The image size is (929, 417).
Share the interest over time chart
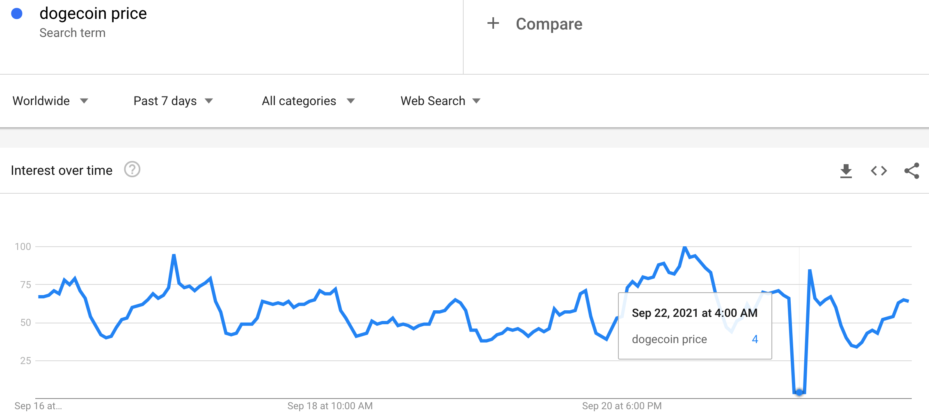(x=911, y=171)
